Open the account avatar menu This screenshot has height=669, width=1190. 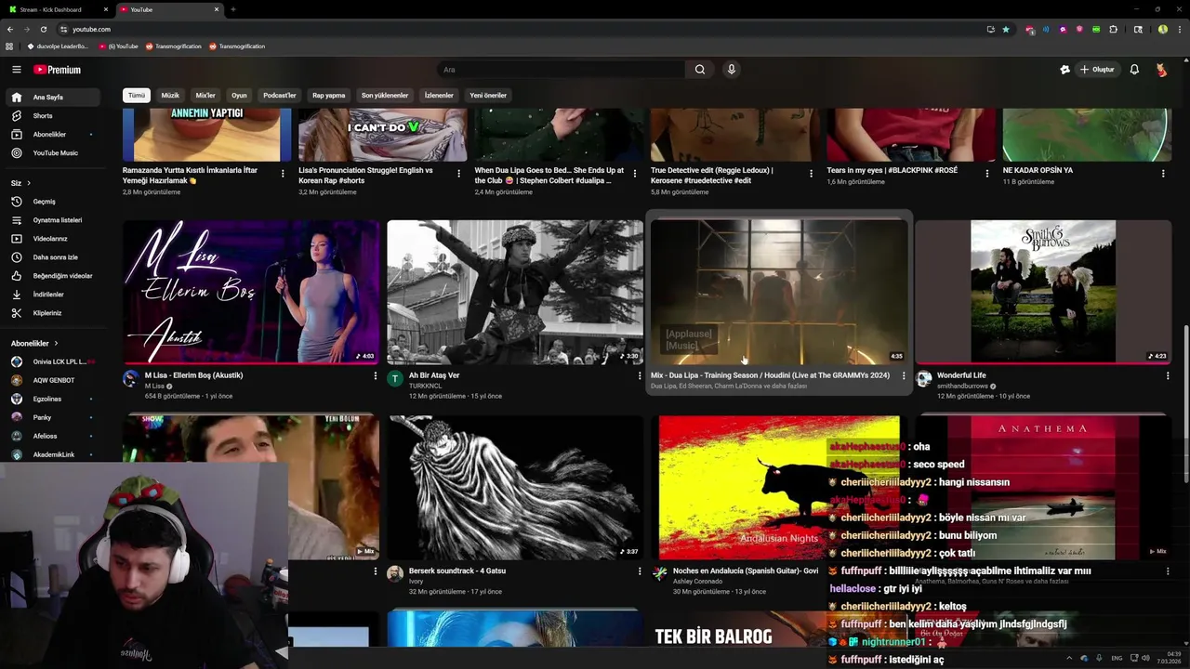(1161, 70)
